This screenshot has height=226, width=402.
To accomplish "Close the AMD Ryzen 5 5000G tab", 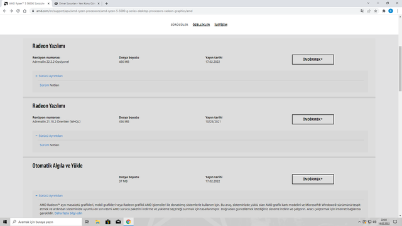I will click(x=48, y=4).
